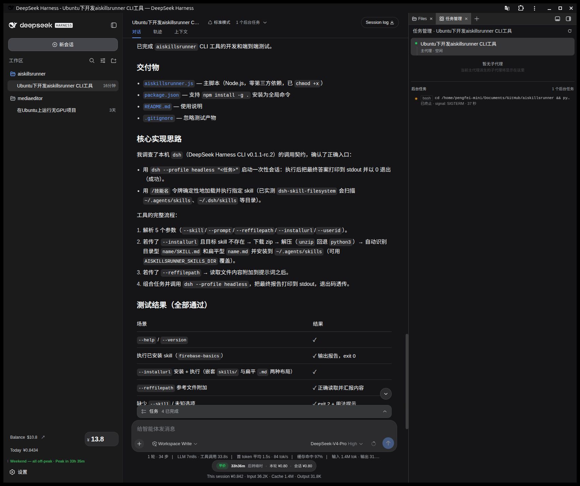Switch to the 轨迹 tab
Viewport: 580px width, 486px height.
tap(158, 32)
